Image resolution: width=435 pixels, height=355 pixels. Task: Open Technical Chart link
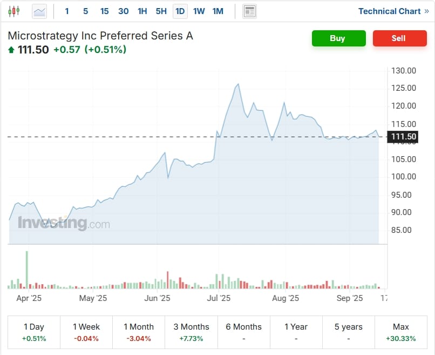tap(393, 11)
